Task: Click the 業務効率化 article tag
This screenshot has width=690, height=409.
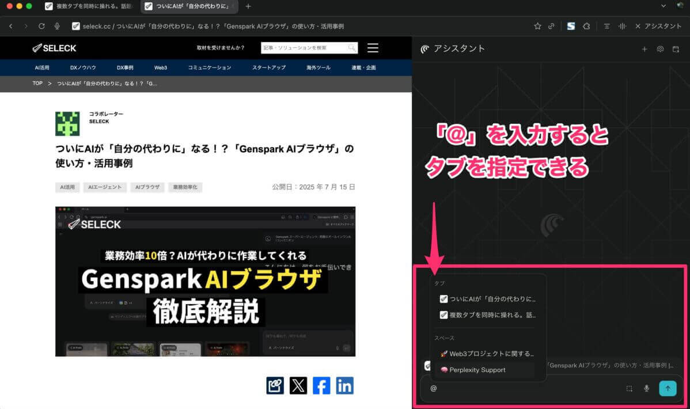Action: tap(185, 187)
